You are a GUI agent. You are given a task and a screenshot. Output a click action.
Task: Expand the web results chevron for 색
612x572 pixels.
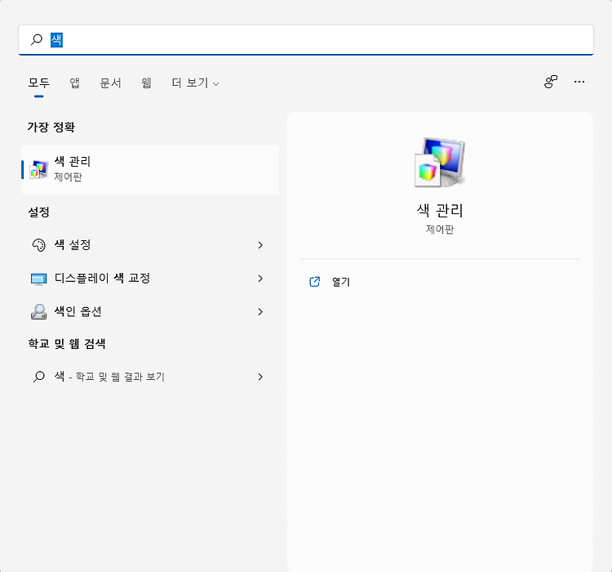[260, 377]
